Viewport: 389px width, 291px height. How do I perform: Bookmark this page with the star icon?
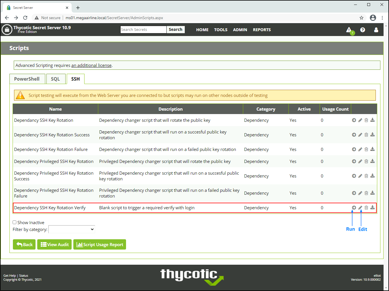(x=362, y=18)
